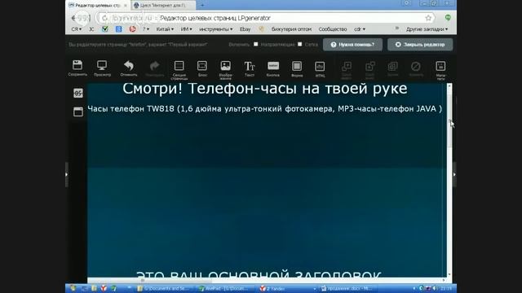Select heading 'Смотри! Телефон-часы на твоей руке'
522x293 pixels.
(x=264, y=89)
